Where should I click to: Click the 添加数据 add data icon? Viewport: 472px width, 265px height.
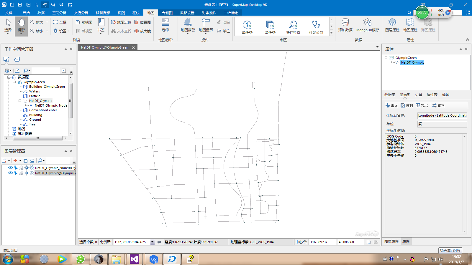345,25
